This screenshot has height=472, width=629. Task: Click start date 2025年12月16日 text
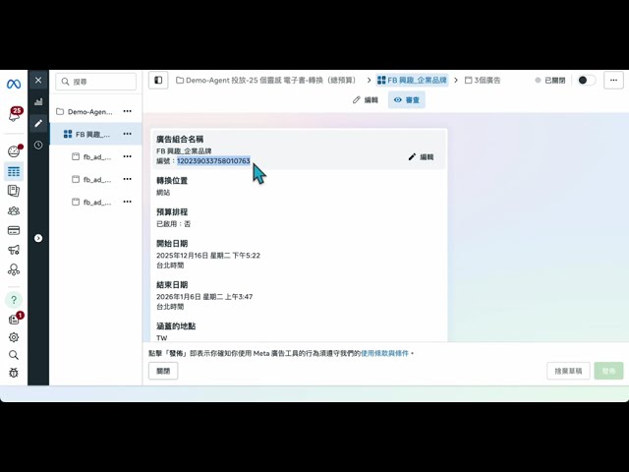click(208, 256)
